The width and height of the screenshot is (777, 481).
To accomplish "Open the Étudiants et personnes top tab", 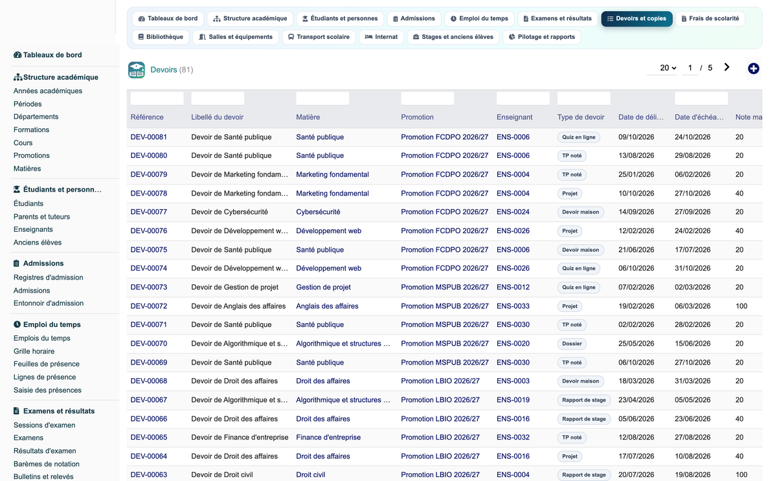I will (x=340, y=19).
